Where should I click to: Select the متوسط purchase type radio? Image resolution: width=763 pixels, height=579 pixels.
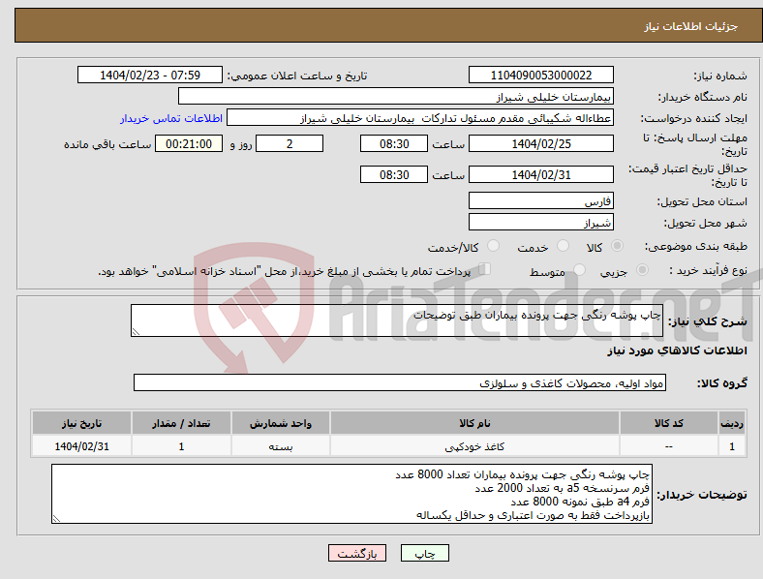579,269
